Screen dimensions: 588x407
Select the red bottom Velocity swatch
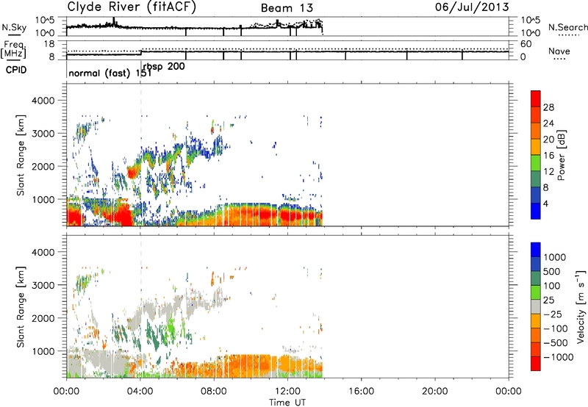pyautogui.click(x=536, y=364)
